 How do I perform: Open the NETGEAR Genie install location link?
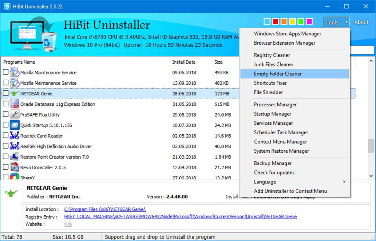coord(105,209)
